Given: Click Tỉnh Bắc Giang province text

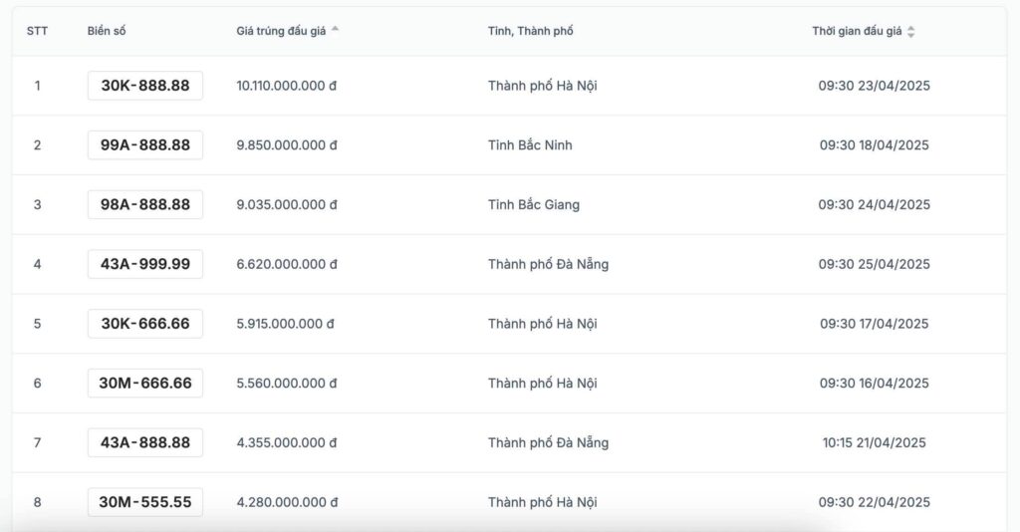Looking at the screenshot, I should point(534,204).
